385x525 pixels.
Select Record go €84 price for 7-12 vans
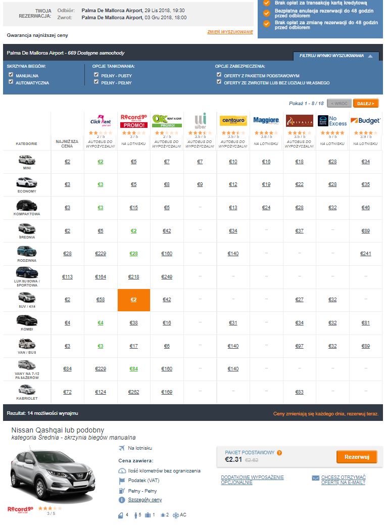click(x=133, y=369)
